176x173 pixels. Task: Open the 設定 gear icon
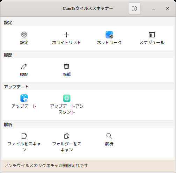pyautogui.click(x=24, y=35)
